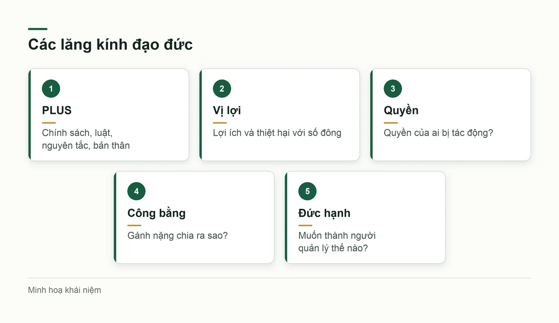Screen dimensions: 559x323
Task: Click the number 5 badge on Đức hạnh card
Action: tap(307, 191)
